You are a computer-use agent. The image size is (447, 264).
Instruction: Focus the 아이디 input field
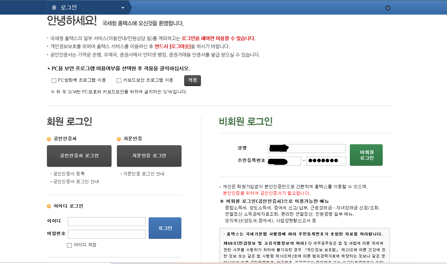click(107, 222)
